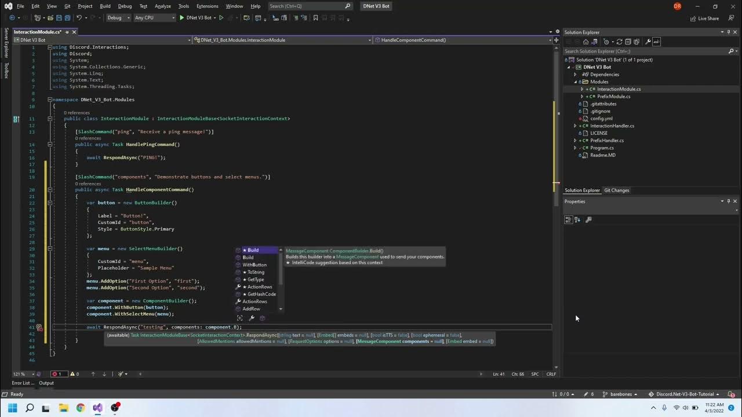Select config.yml in Solution Explorer

pos(601,118)
